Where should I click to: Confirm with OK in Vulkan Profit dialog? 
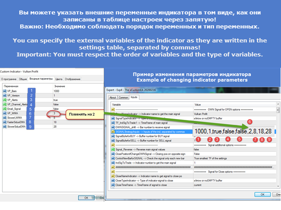click(x=86, y=198)
